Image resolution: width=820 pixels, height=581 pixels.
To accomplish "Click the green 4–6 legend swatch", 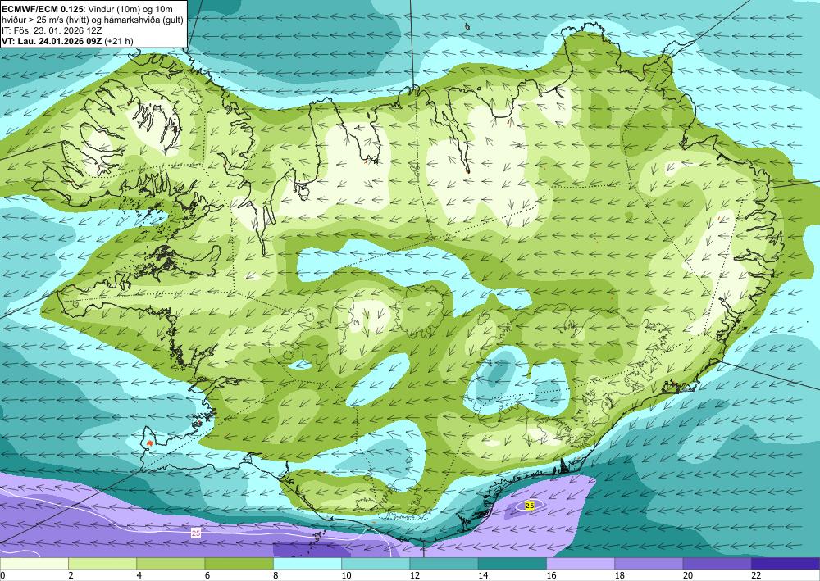I will (x=171, y=564).
